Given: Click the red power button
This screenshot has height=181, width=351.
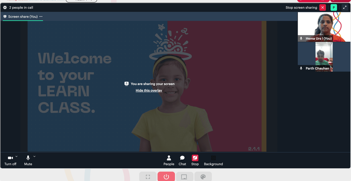Looking at the screenshot, I should [166, 177].
